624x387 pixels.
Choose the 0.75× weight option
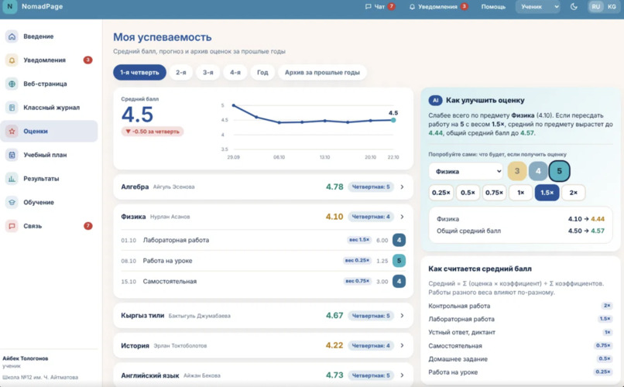(494, 193)
